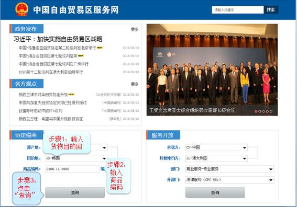
Task: Open the 协定税率 section tab
Action: click(x=27, y=135)
